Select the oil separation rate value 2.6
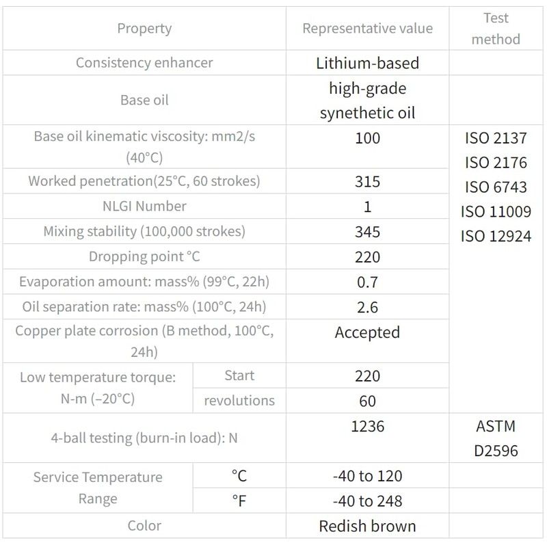Screen dimensions: 547x547 click(x=367, y=307)
